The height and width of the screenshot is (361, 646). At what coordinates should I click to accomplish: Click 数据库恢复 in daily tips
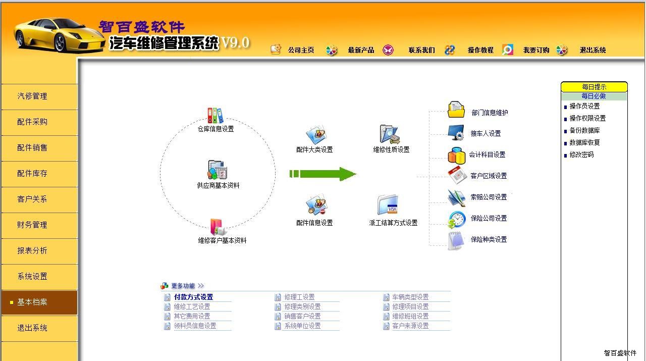click(584, 143)
